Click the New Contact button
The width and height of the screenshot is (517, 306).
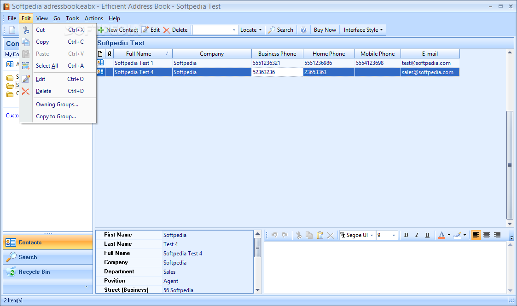118,30
